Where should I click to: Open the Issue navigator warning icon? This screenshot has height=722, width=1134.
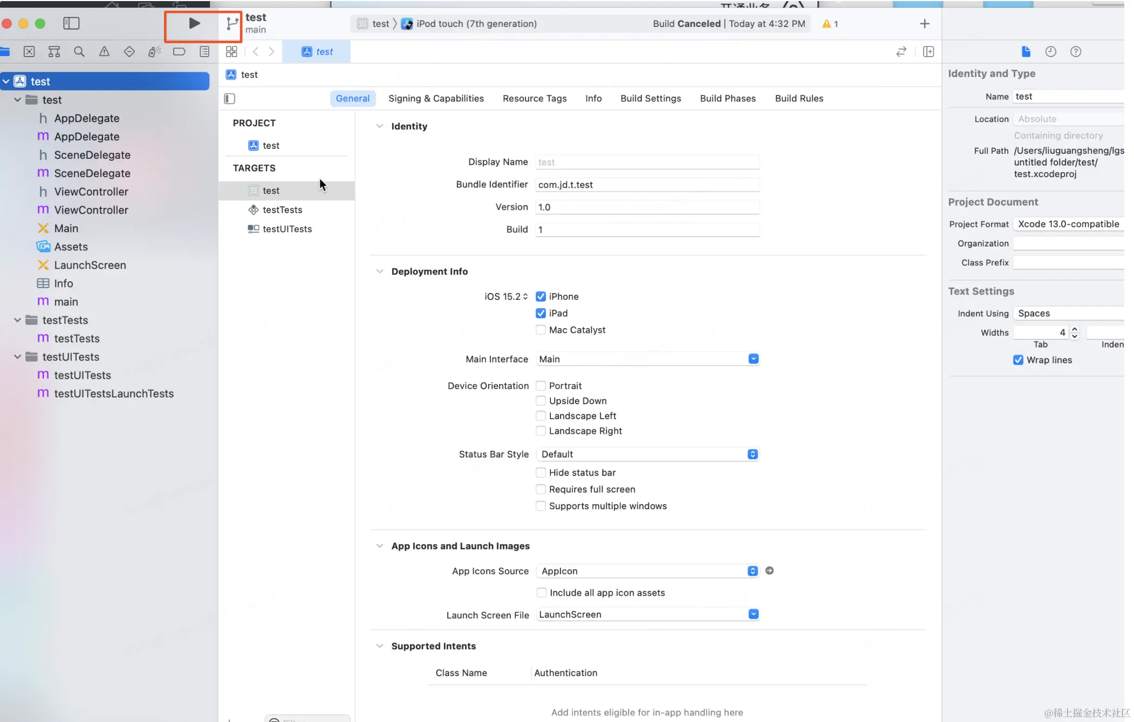point(104,52)
